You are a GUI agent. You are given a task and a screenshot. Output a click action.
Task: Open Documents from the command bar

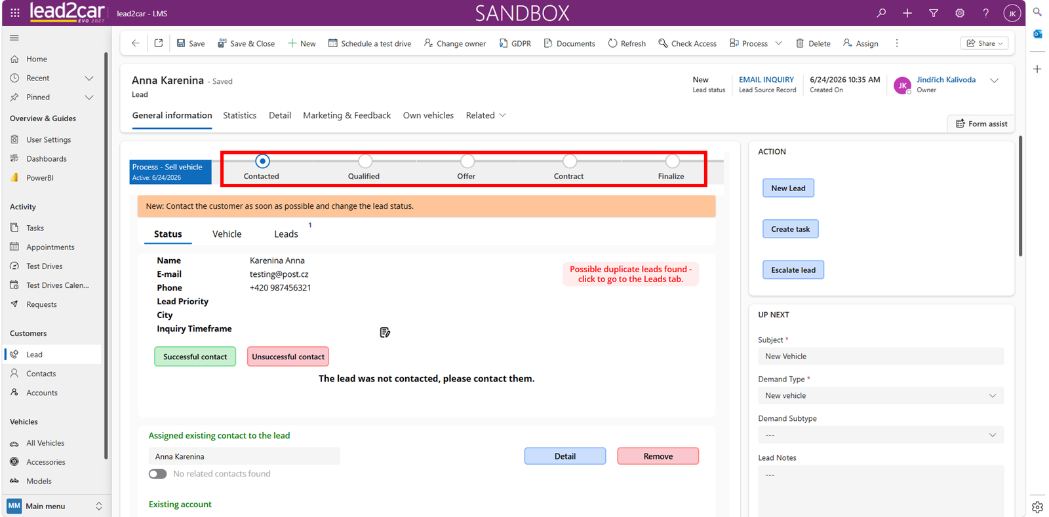coord(569,43)
